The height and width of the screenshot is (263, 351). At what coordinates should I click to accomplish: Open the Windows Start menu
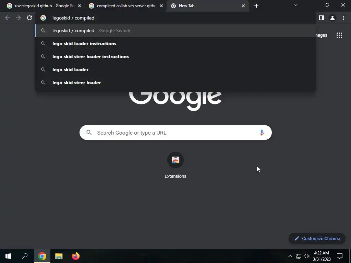point(8,256)
